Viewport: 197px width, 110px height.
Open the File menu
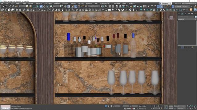[x=2, y=3]
